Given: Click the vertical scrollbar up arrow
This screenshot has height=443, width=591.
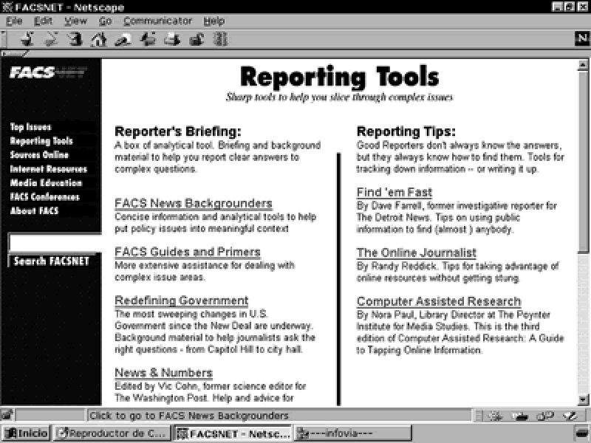Looking at the screenshot, I should coord(583,65).
